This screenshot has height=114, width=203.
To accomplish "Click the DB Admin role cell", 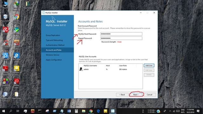I will 123,69.
